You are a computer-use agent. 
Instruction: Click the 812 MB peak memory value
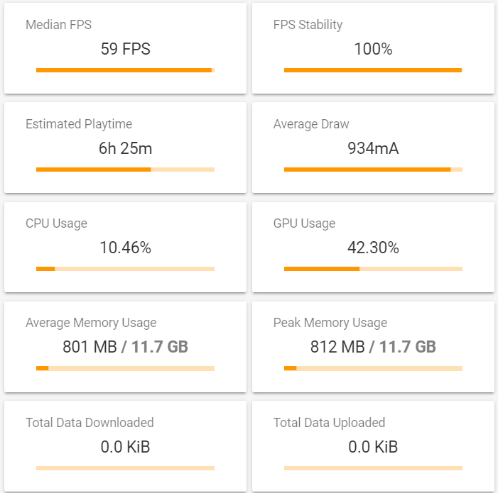[x=337, y=348]
